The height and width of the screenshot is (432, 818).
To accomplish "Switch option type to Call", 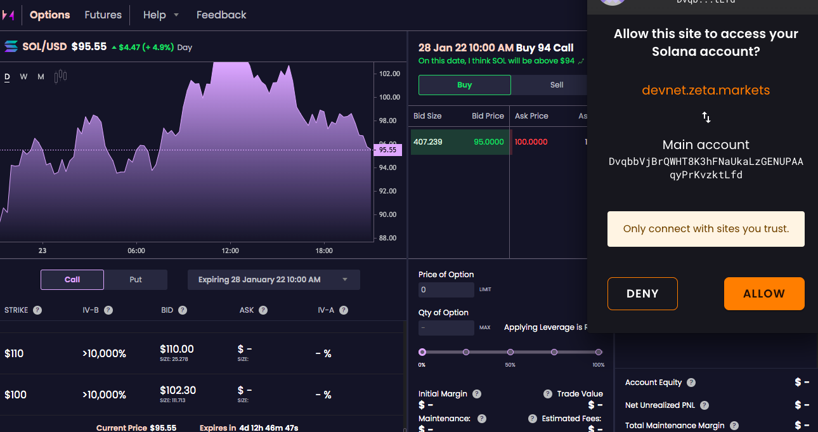I will coord(72,280).
